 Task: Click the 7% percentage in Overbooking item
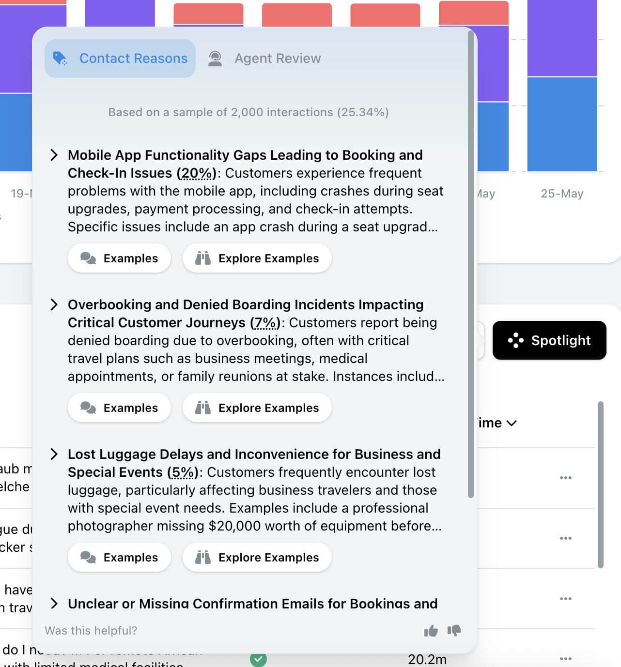[x=265, y=323]
